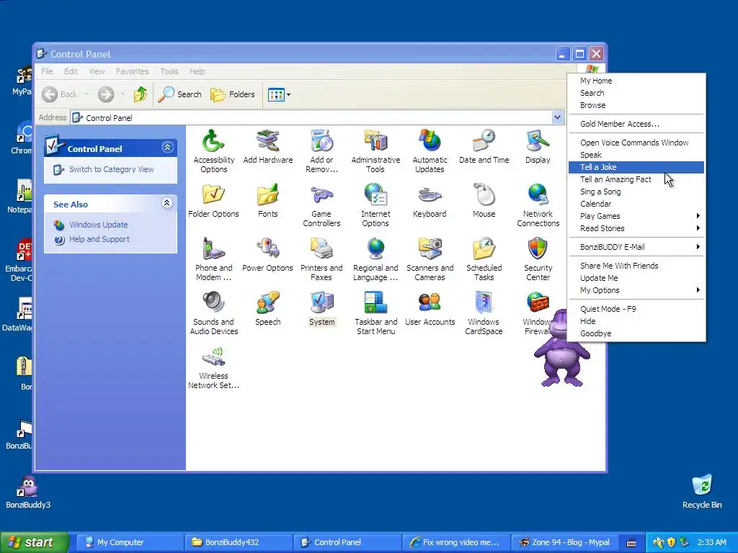Expand the Address bar dropdown arrow

click(x=557, y=117)
